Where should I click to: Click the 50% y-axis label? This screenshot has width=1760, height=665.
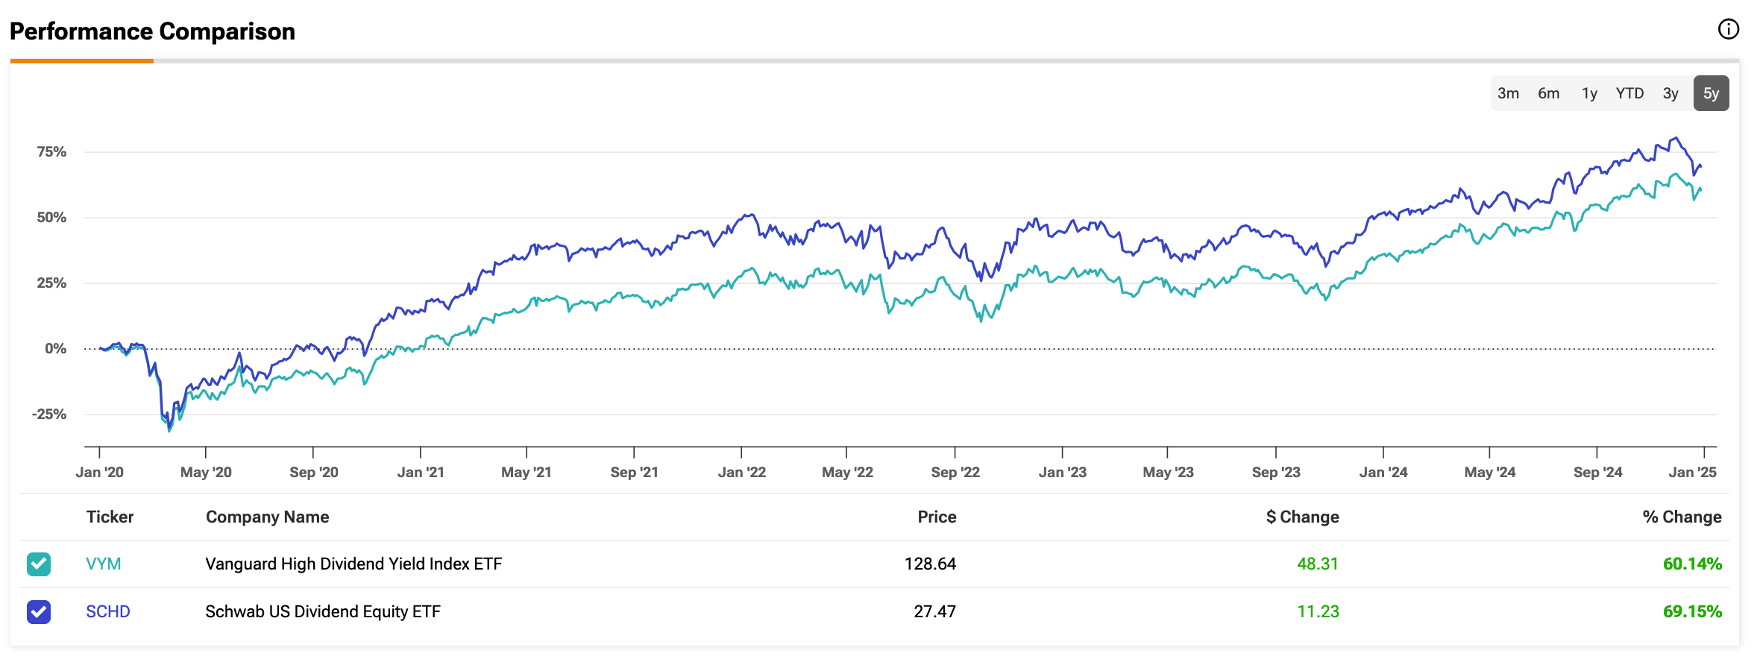[51, 218]
